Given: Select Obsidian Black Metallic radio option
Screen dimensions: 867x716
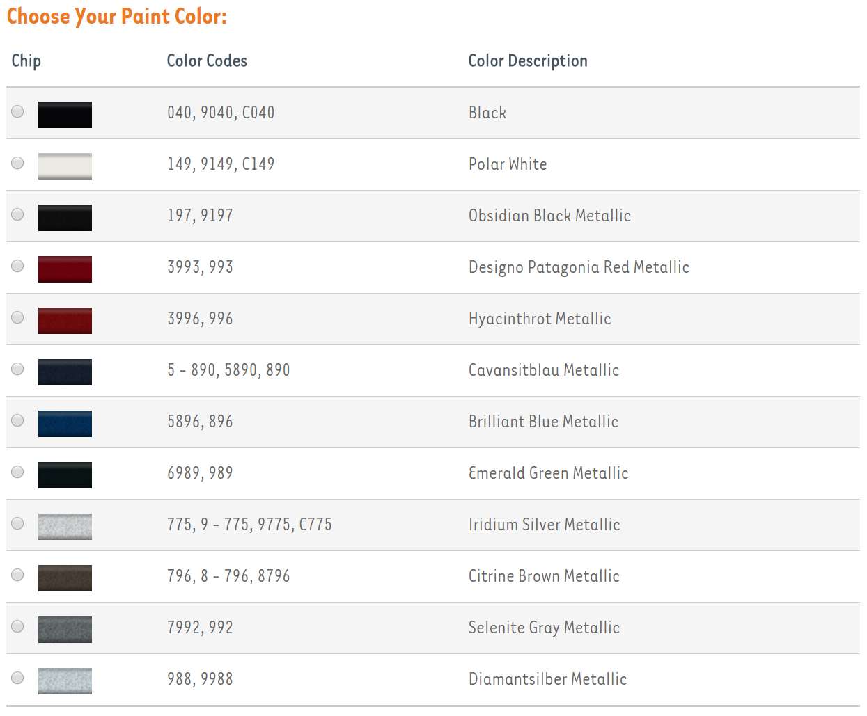Looking at the screenshot, I should coord(18,214).
